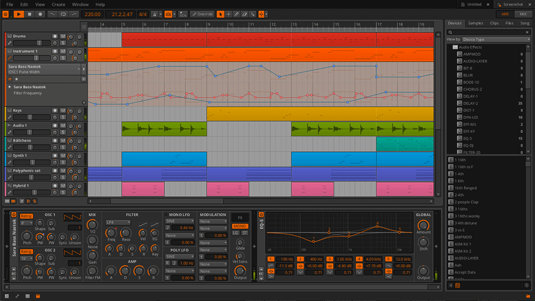This screenshot has width=535, height=301.
Task: Select the eraser tool
Action: (245, 14)
